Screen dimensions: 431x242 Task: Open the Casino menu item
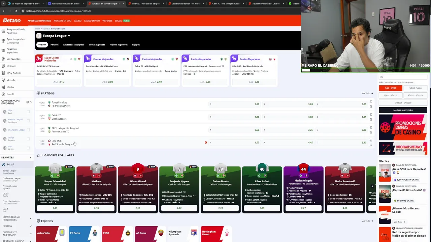click(78, 21)
